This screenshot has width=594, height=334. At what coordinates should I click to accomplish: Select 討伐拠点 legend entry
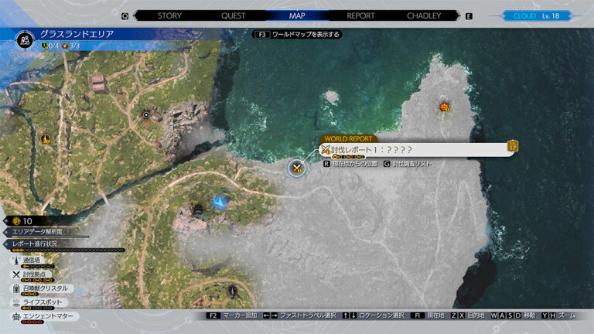click(32, 276)
